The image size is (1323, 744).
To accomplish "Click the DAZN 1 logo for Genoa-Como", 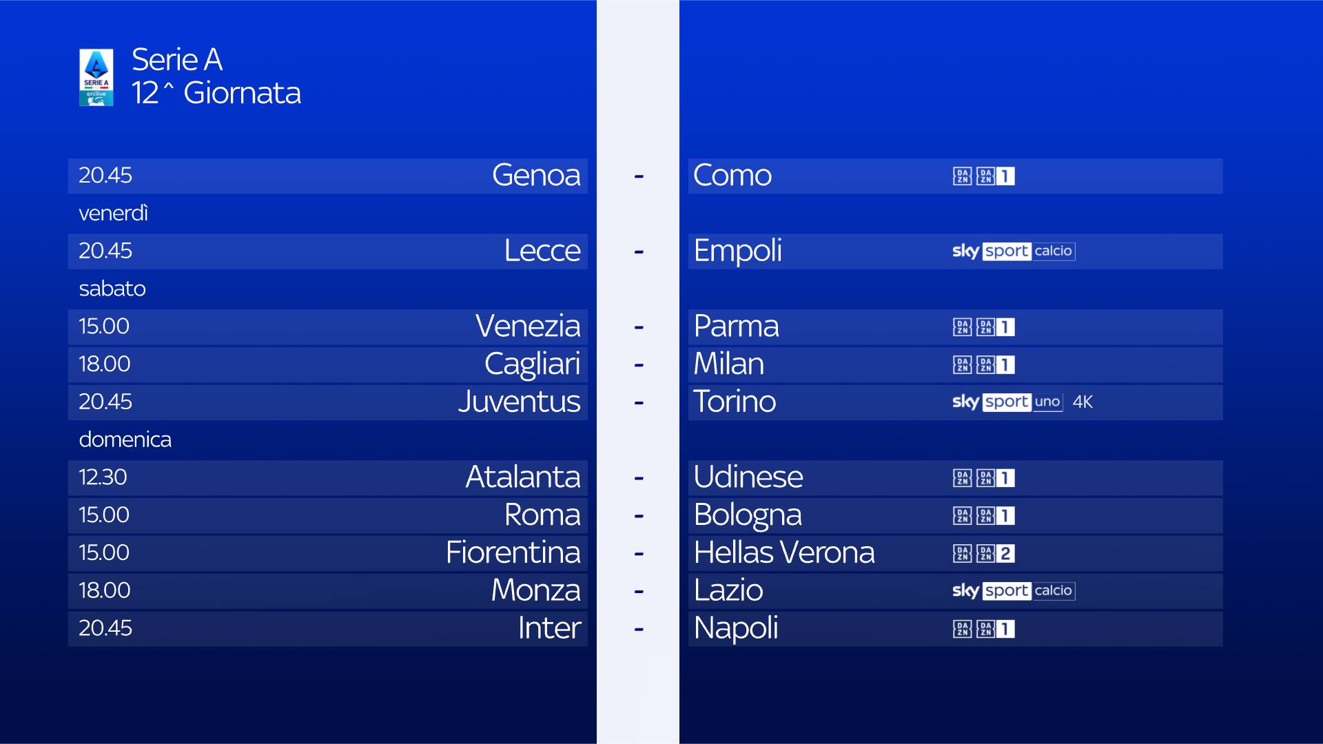I will [983, 176].
